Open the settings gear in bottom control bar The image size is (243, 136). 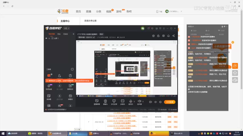160,102
